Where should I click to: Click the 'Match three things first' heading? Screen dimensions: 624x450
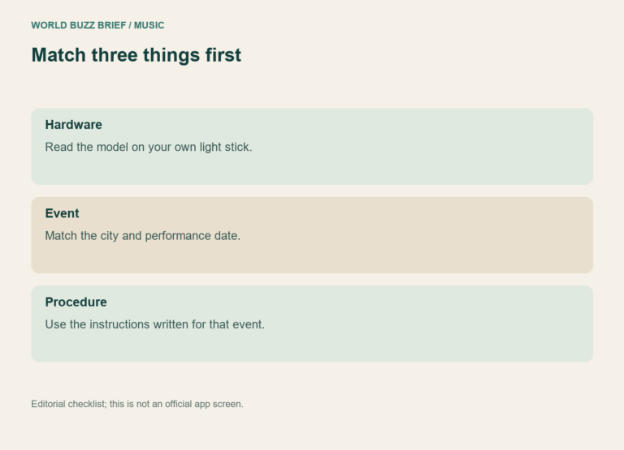click(136, 55)
